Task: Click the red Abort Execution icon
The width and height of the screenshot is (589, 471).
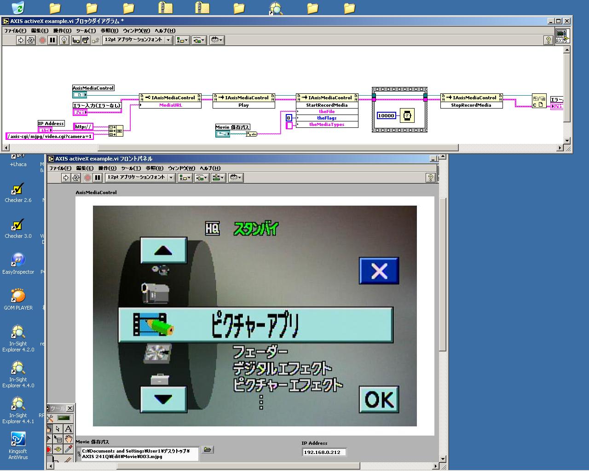Action: [41, 40]
